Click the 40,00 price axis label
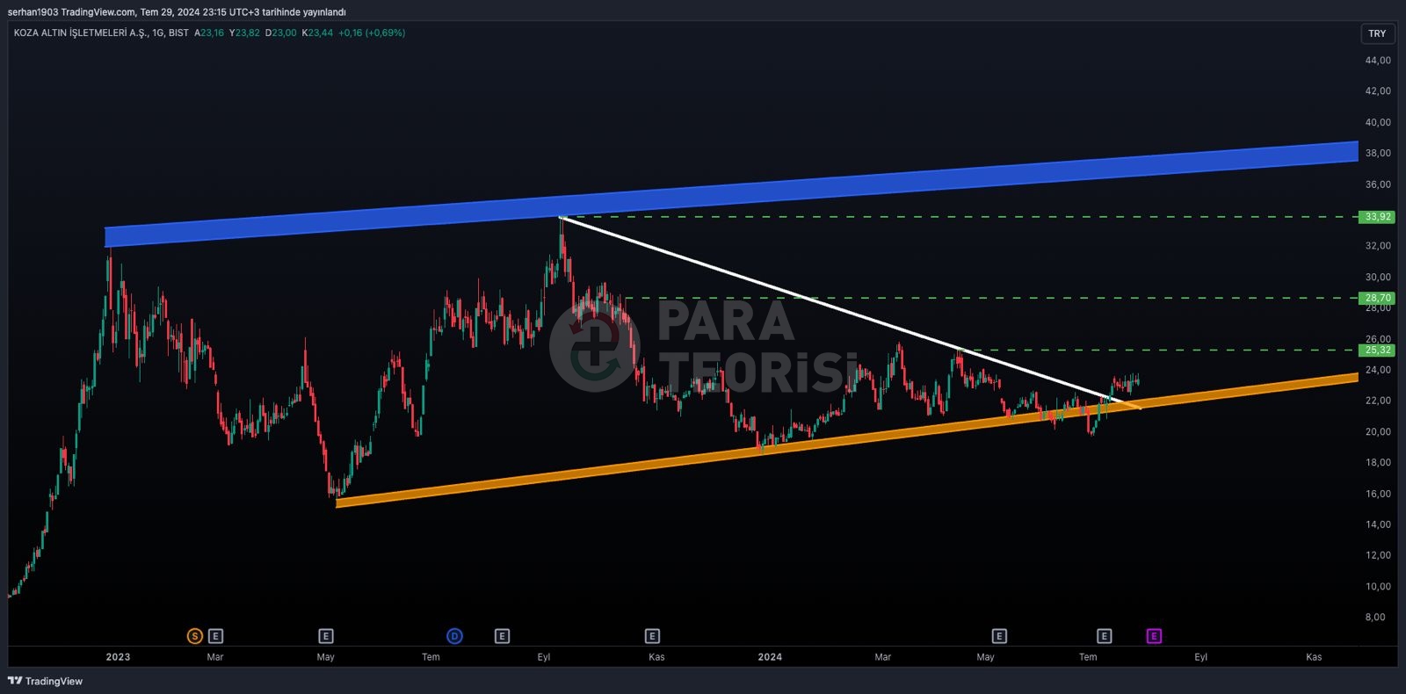Screen dimensions: 1406x694 [1378, 123]
